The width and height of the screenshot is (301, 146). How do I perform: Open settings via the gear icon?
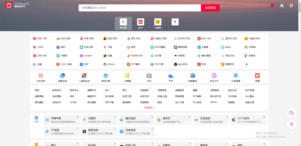[x=291, y=6]
